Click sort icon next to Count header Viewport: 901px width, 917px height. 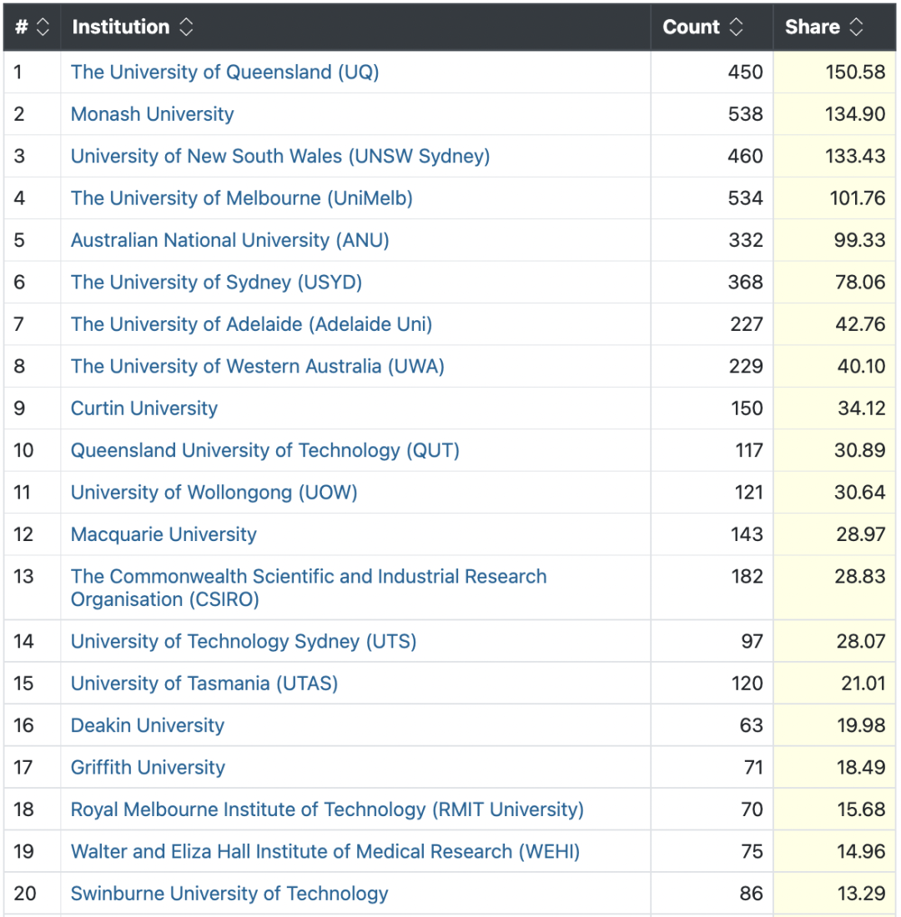(736, 28)
